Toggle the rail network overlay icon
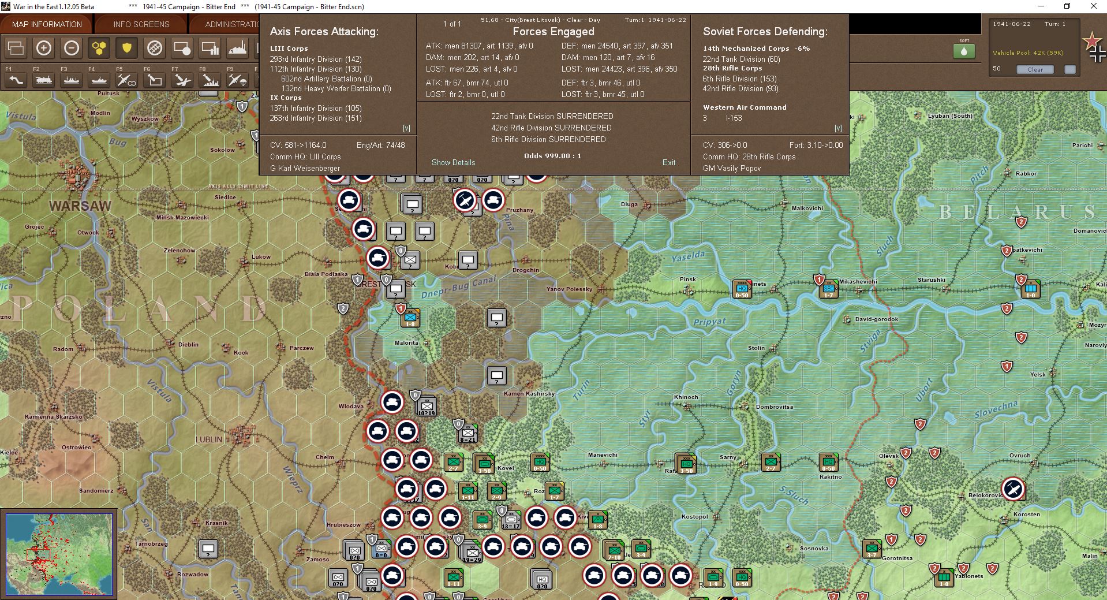The image size is (1107, 600). [155, 48]
